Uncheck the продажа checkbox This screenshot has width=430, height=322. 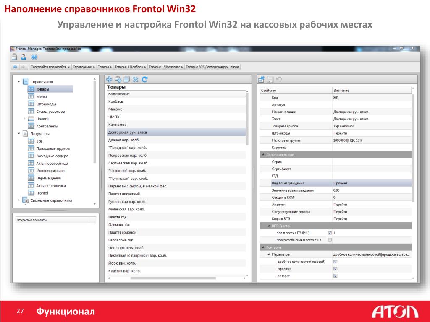pyautogui.click(x=335, y=269)
